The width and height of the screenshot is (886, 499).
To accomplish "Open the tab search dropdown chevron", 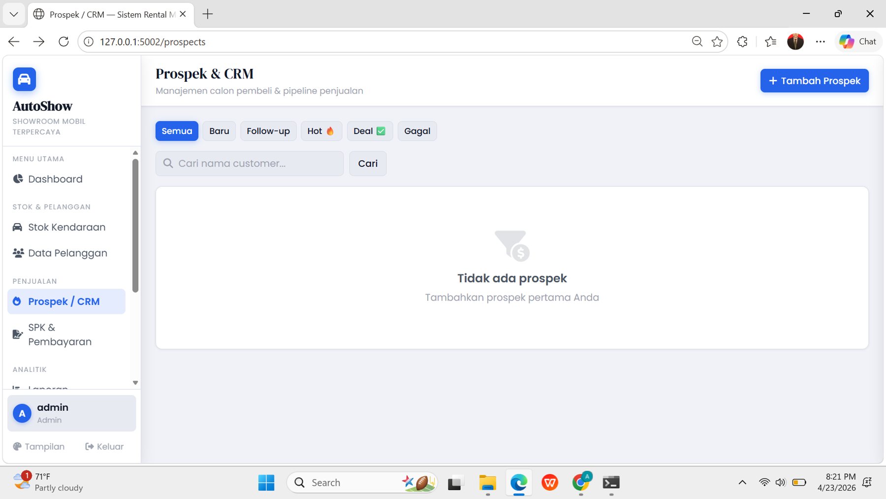I will pos(14,14).
